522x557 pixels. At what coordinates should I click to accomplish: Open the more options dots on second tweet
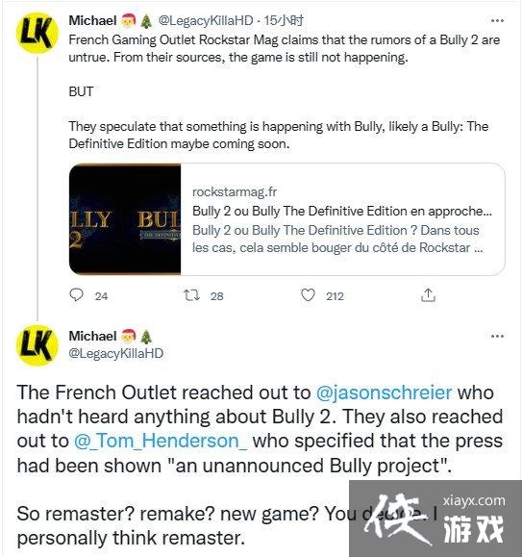[x=497, y=336]
